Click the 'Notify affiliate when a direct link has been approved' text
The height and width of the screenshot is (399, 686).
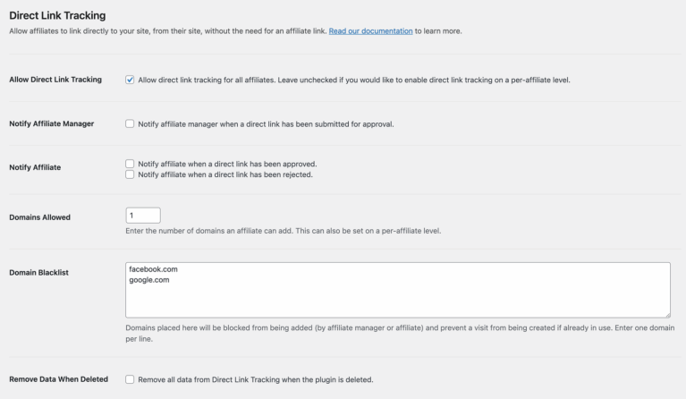tap(227, 164)
